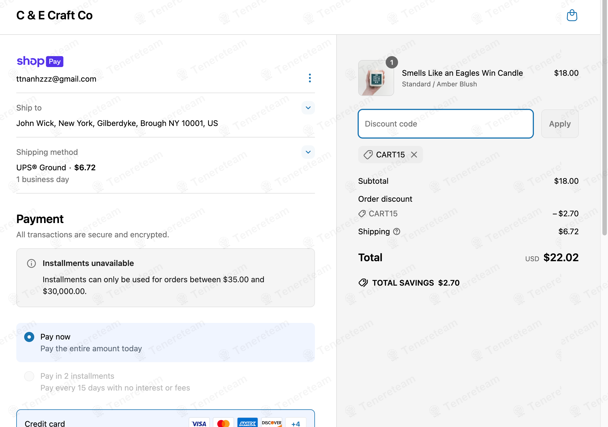608x427 pixels.
Task: Click the C & E Craft Co store title
Action: pos(54,15)
